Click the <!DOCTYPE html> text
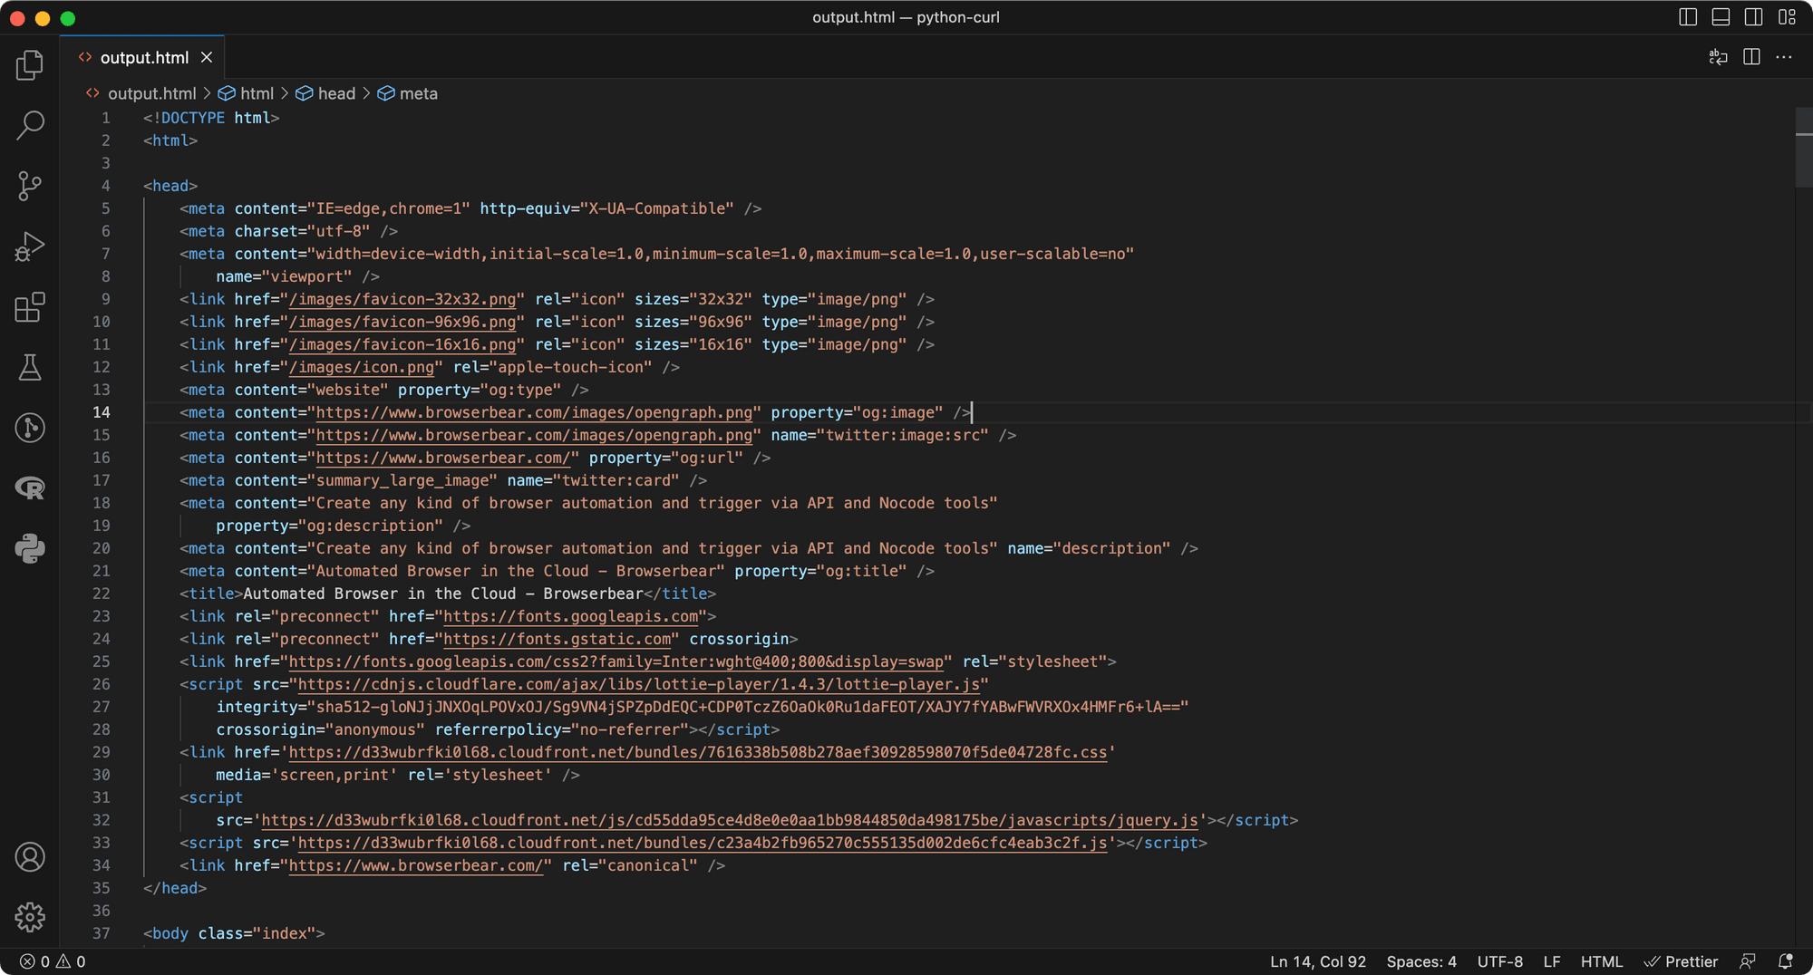 [x=211, y=118]
